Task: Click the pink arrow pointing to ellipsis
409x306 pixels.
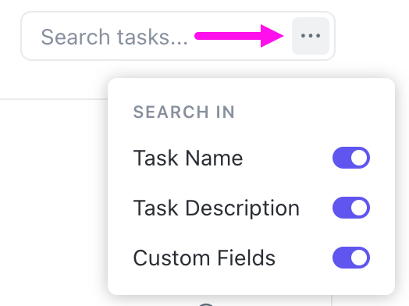Action: coord(239,36)
